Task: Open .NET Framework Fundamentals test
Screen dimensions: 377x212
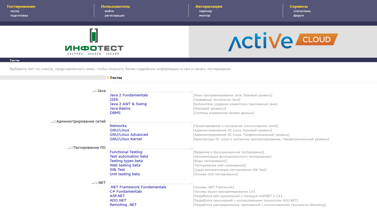Action: point(138,187)
